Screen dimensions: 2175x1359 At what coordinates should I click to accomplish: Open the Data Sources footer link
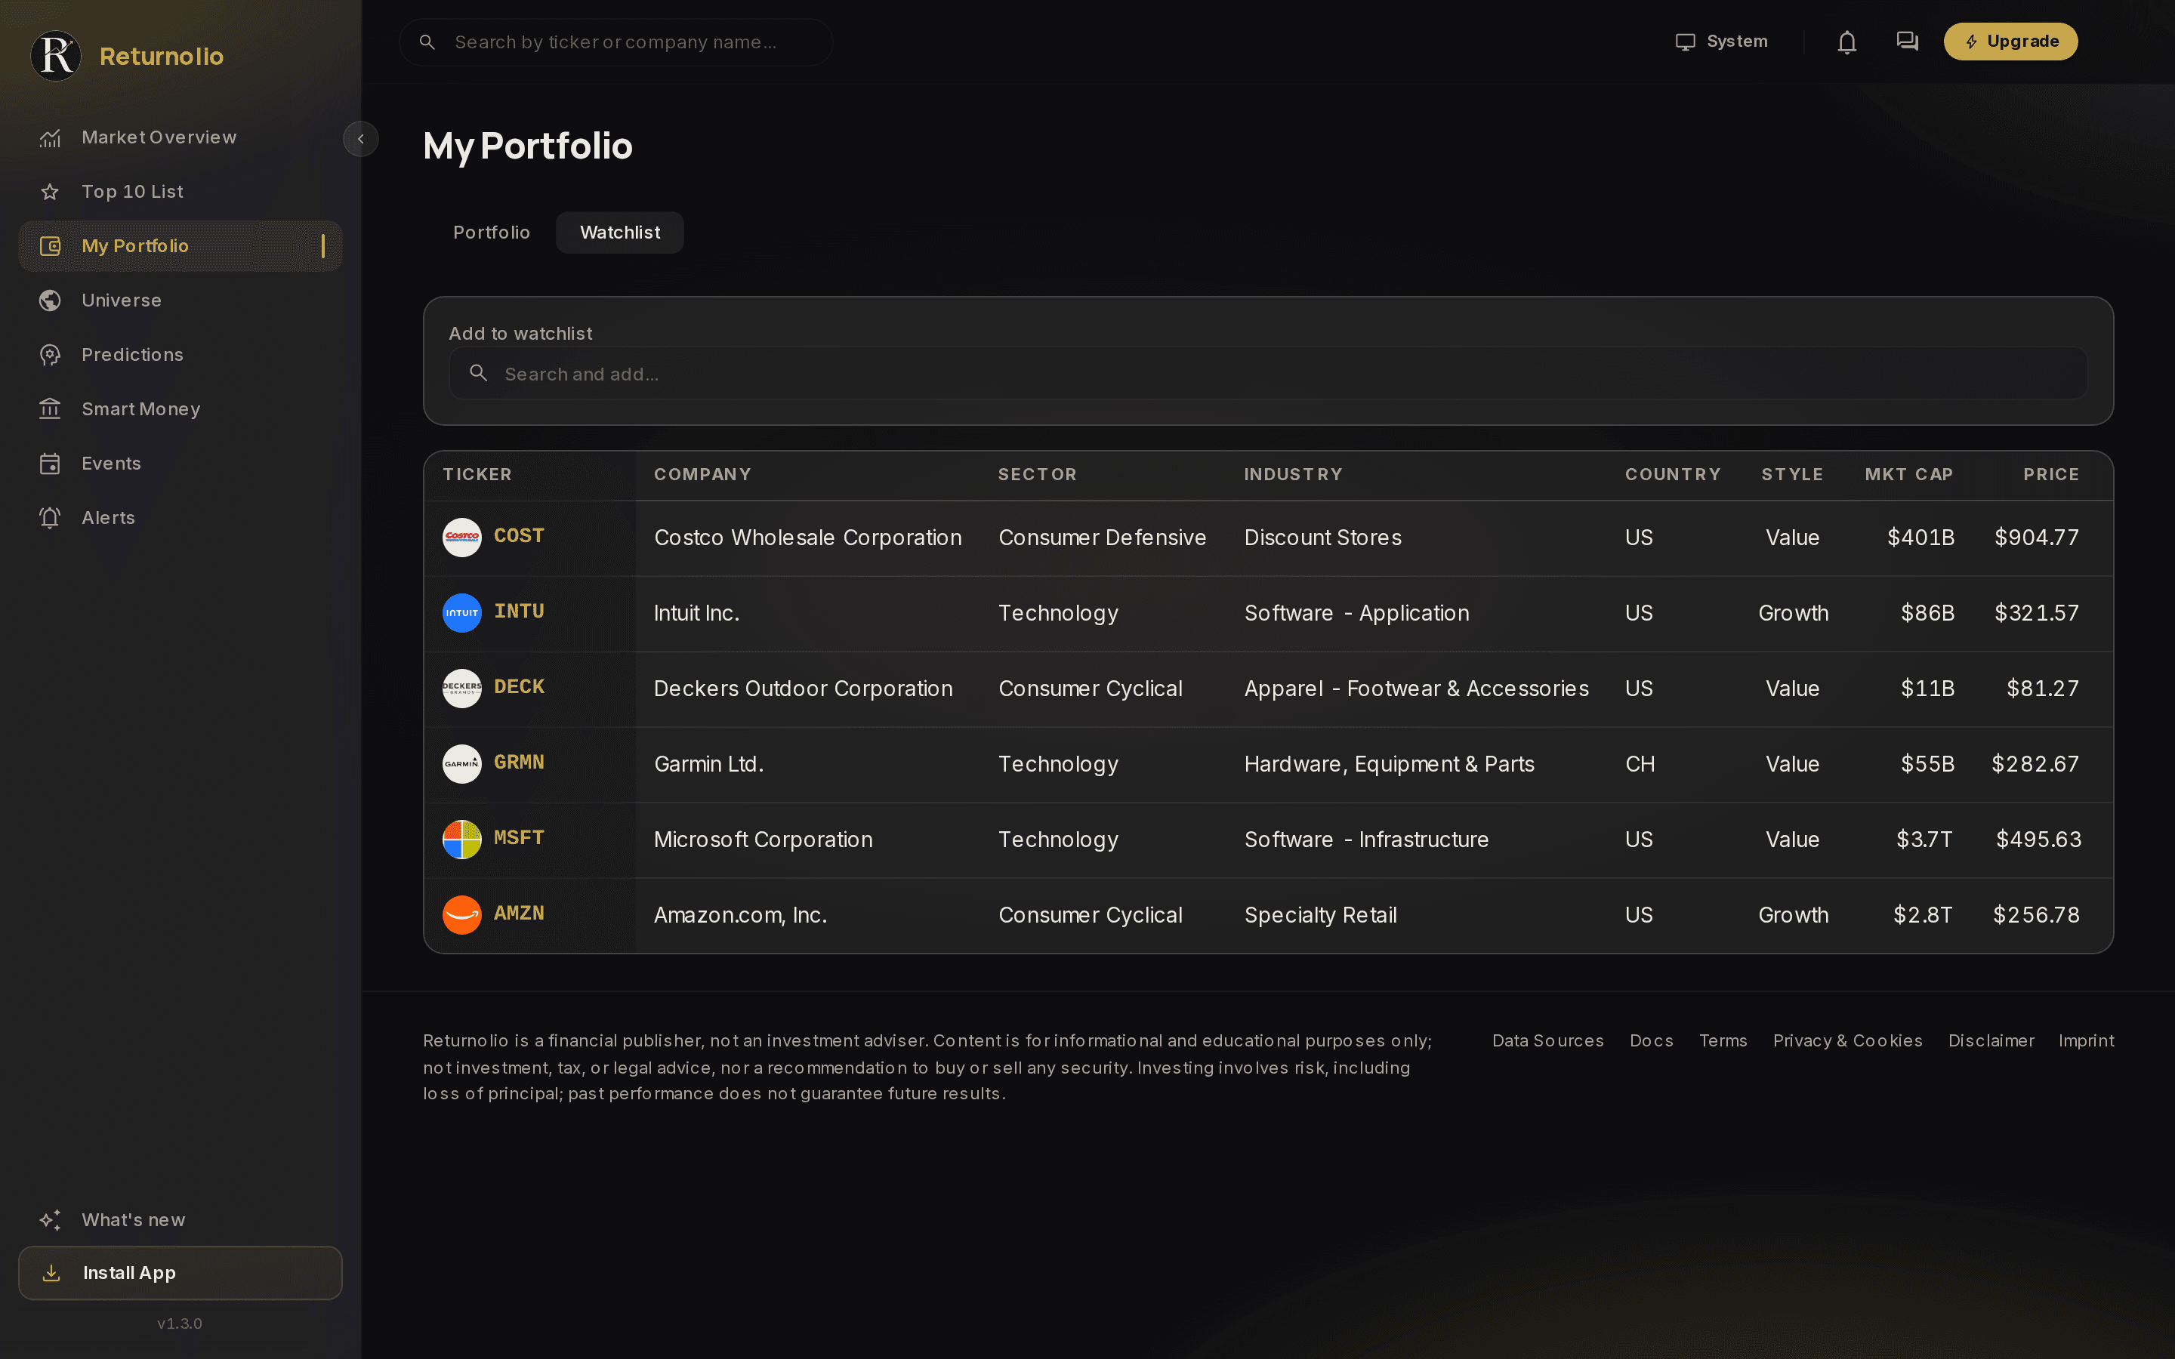(x=1547, y=1041)
